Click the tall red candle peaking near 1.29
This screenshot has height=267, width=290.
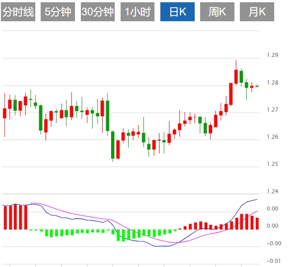(x=236, y=76)
